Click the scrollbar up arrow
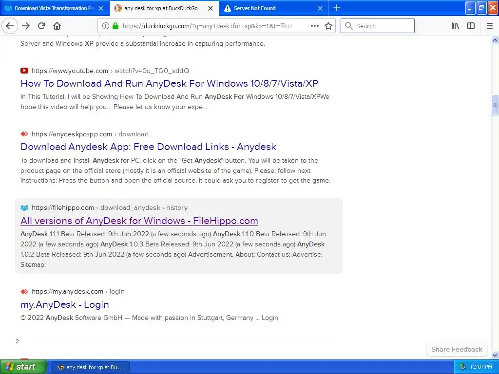 pos(495,40)
